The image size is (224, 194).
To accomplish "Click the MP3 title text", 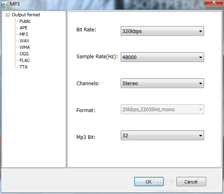I will pos(15,4).
